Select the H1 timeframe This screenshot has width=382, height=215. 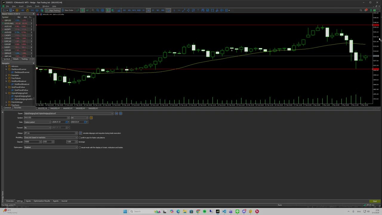[144, 10]
